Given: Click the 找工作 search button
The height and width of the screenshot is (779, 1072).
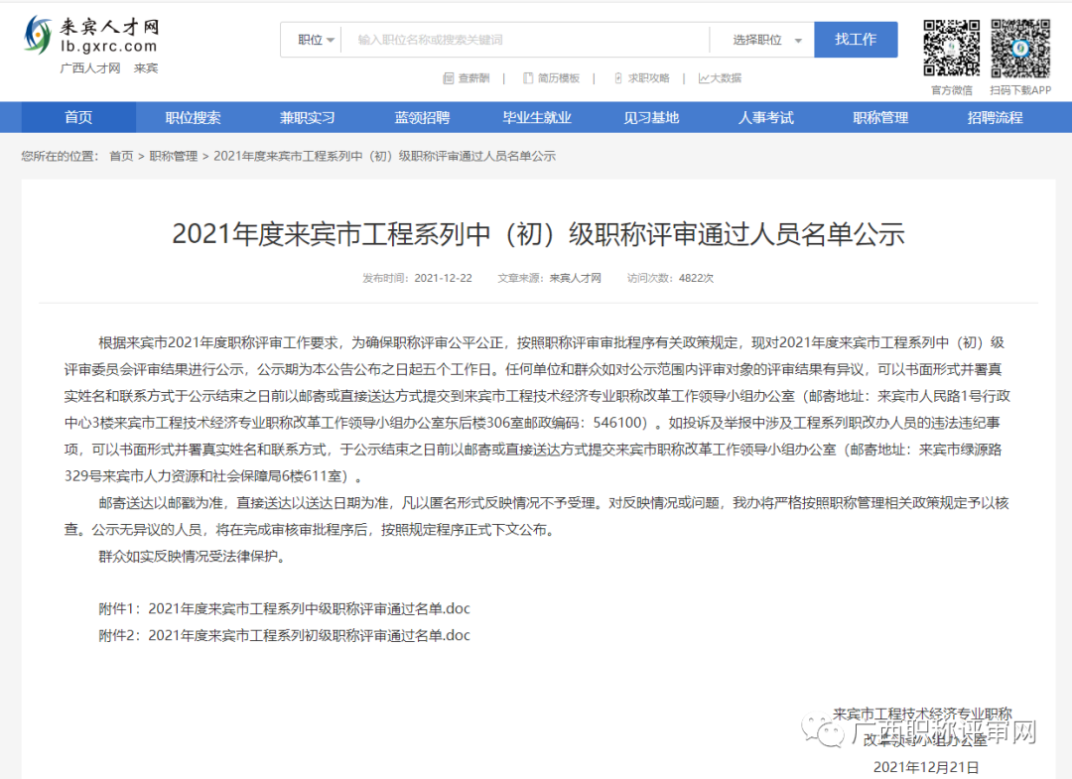Looking at the screenshot, I should tap(856, 40).
